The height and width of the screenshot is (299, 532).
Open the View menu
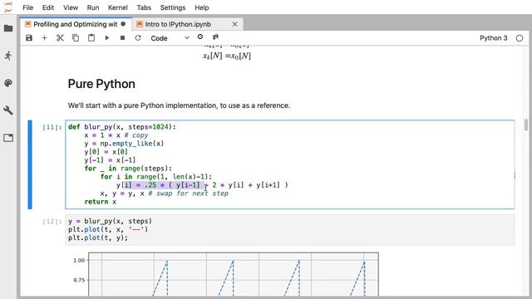71,7
